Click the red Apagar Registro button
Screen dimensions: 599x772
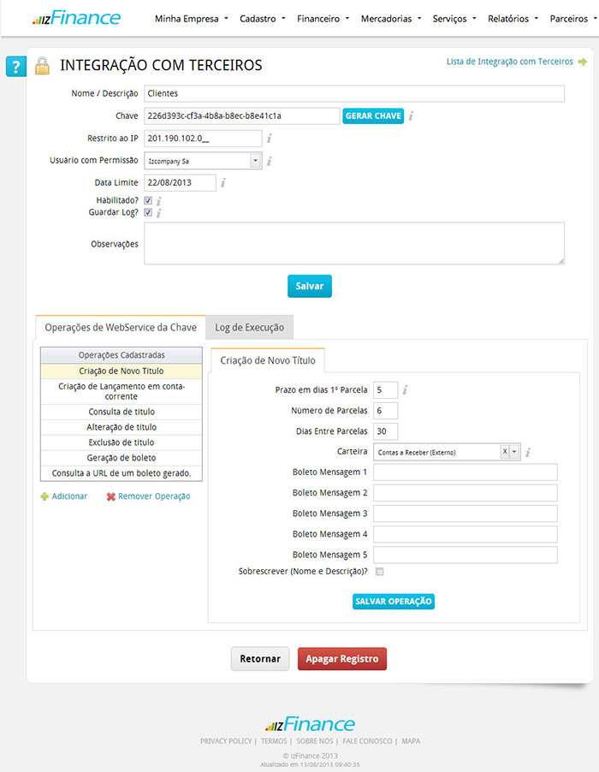point(342,659)
